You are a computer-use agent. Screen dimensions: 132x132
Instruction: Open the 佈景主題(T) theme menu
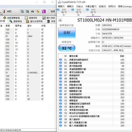(91, 6)
